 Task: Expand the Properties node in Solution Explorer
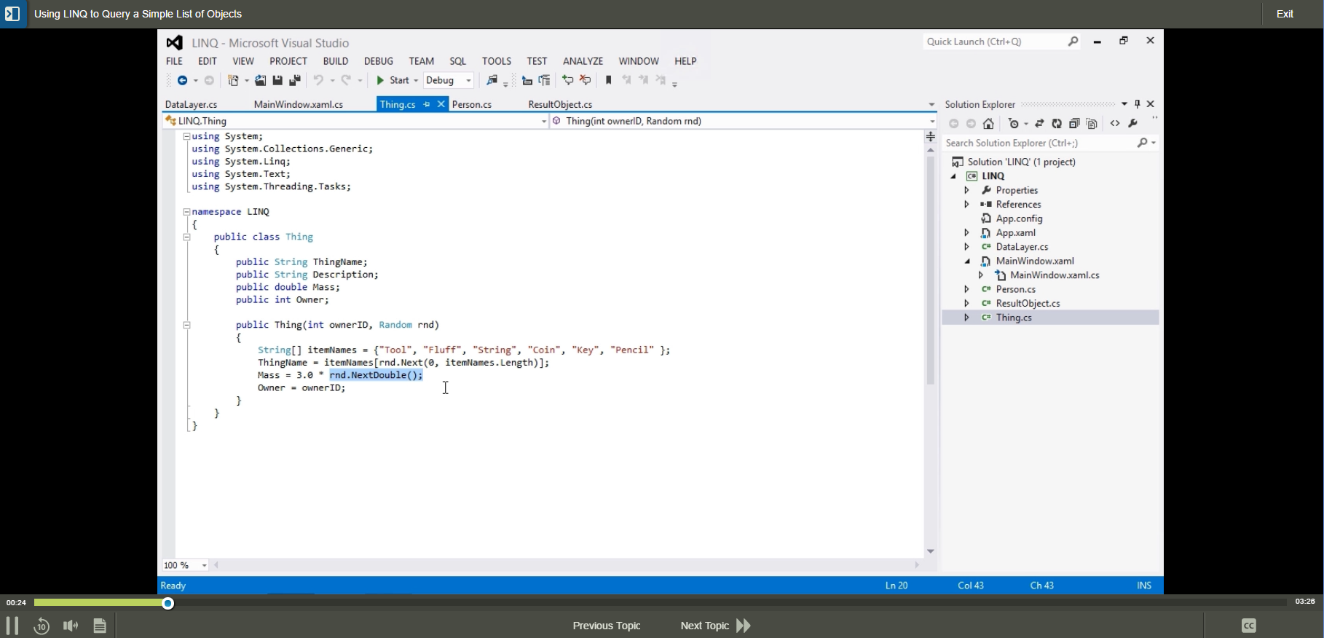pos(967,190)
